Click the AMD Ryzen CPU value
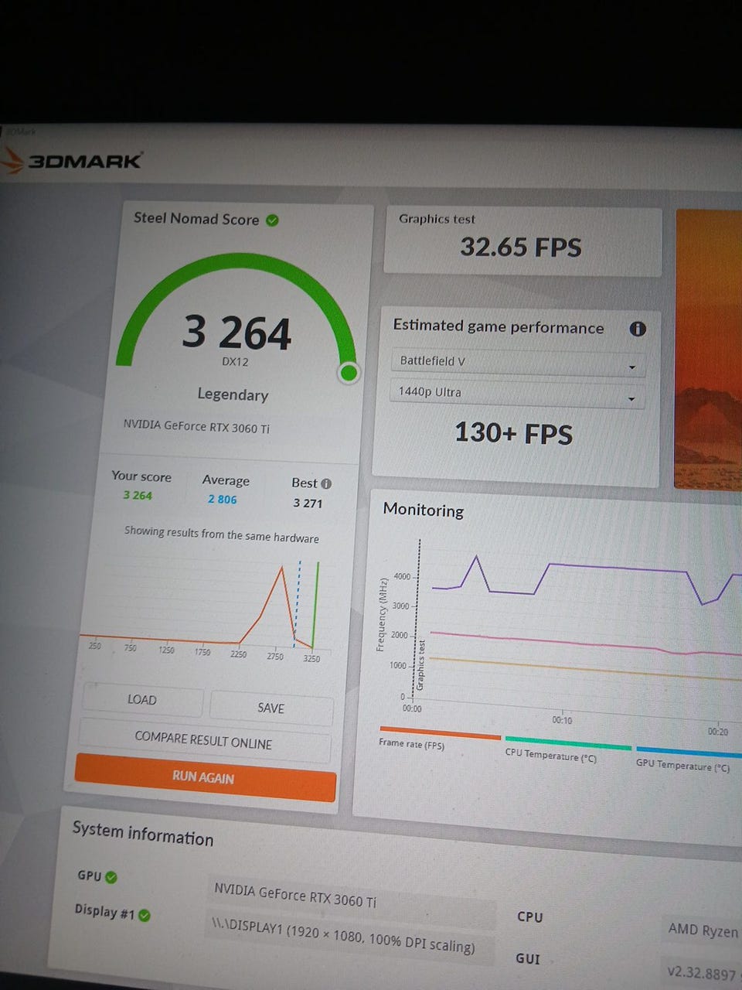742x990 pixels. pyautogui.click(x=703, y=930)
